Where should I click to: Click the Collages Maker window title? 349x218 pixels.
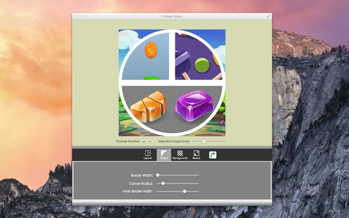pos(172,16)
